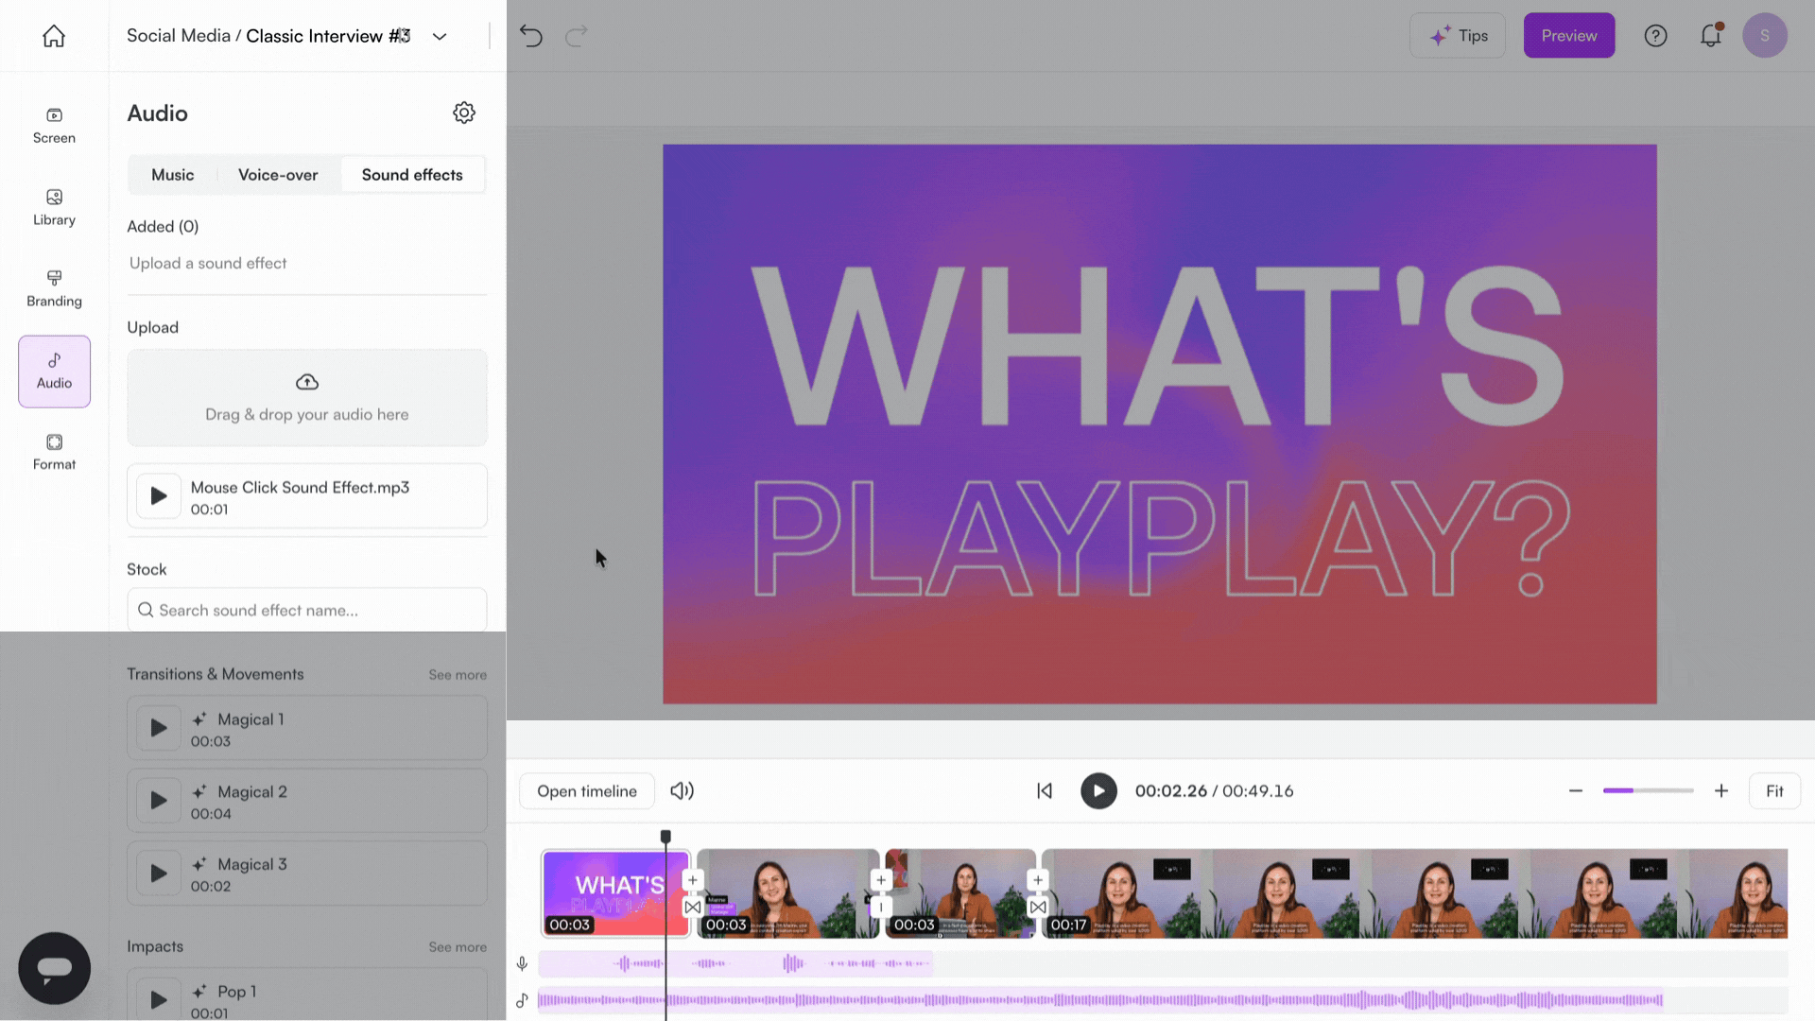Open the Branding sidebar section
Image resolution: width=1815 pixels, height=1021 pixels.
[54, 288]
